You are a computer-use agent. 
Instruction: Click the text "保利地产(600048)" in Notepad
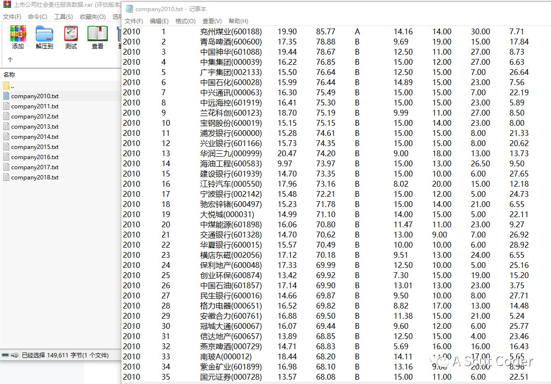[x=231, y=266]
